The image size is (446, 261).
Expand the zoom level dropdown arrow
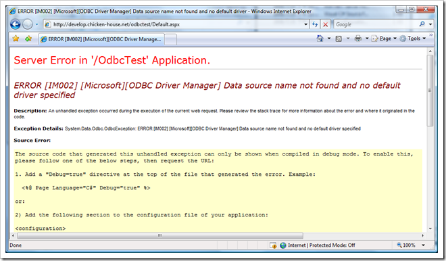(423, 245)
